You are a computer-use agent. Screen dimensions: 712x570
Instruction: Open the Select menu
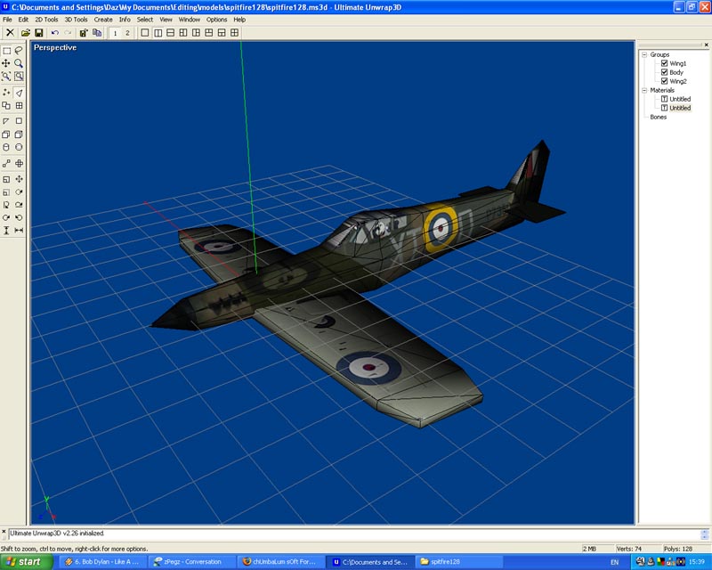click(144, 19)
